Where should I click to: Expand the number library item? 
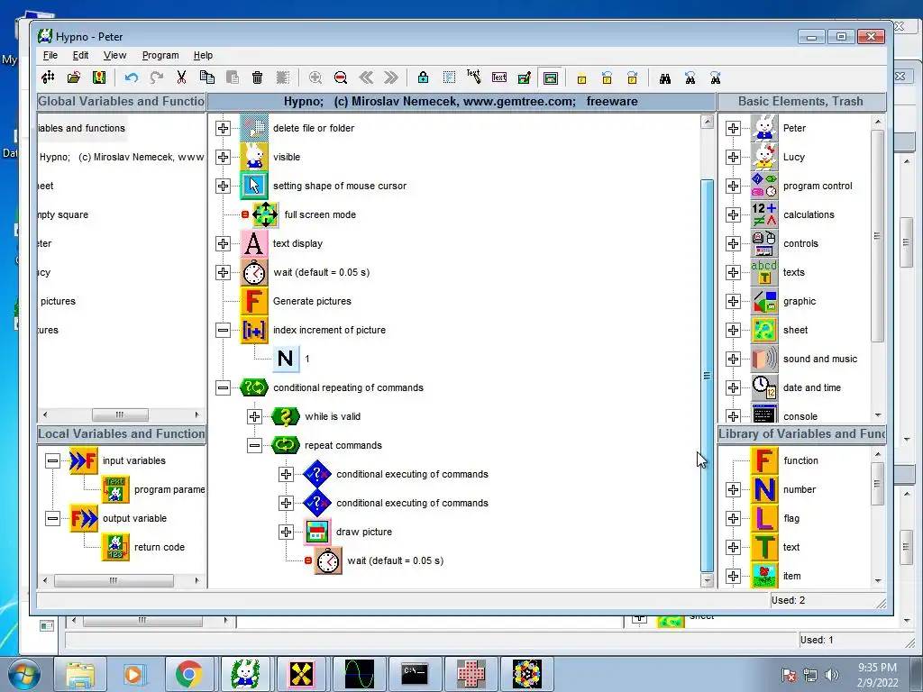pos(733,489)
